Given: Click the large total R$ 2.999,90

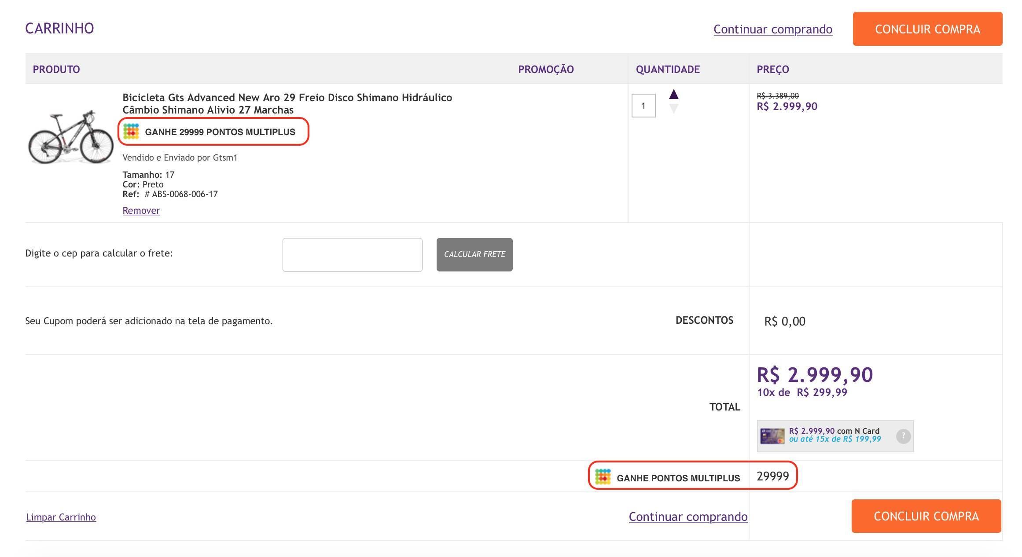Looking at the screenshot, I should point(815,375).
